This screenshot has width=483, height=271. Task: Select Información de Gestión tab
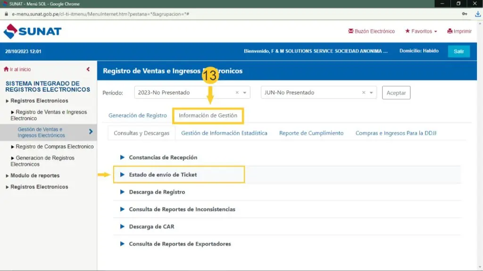[208, 115]
